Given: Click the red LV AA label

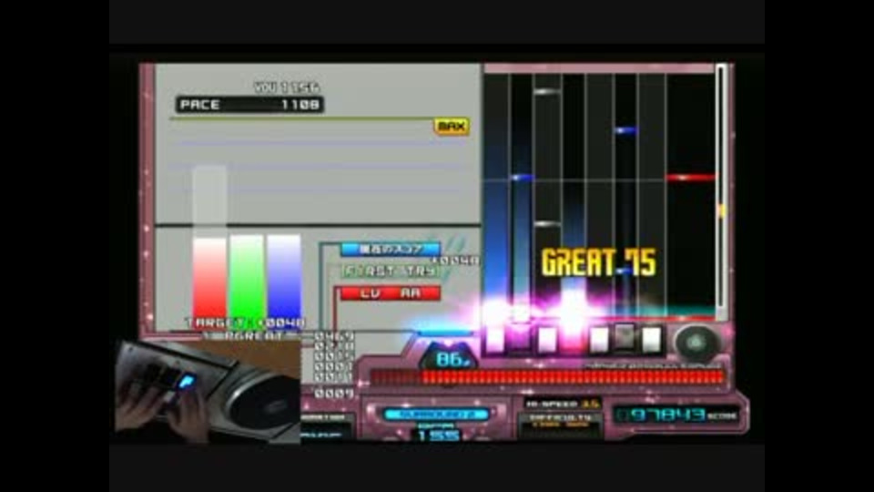Looking at the screenshot, I should point(391,292).
